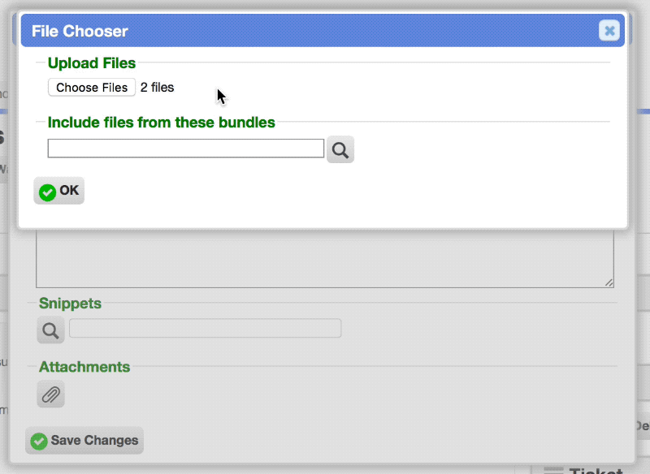Click the Snippets section heading
The height and width of the screenshot is (474, 650).
coord(70,304)
